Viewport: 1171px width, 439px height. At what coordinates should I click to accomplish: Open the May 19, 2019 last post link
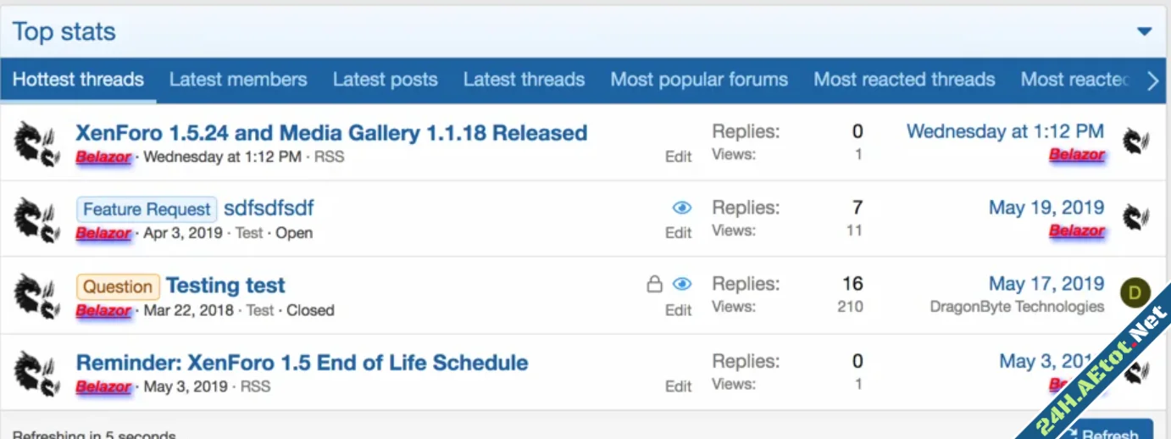[1046, 208]
